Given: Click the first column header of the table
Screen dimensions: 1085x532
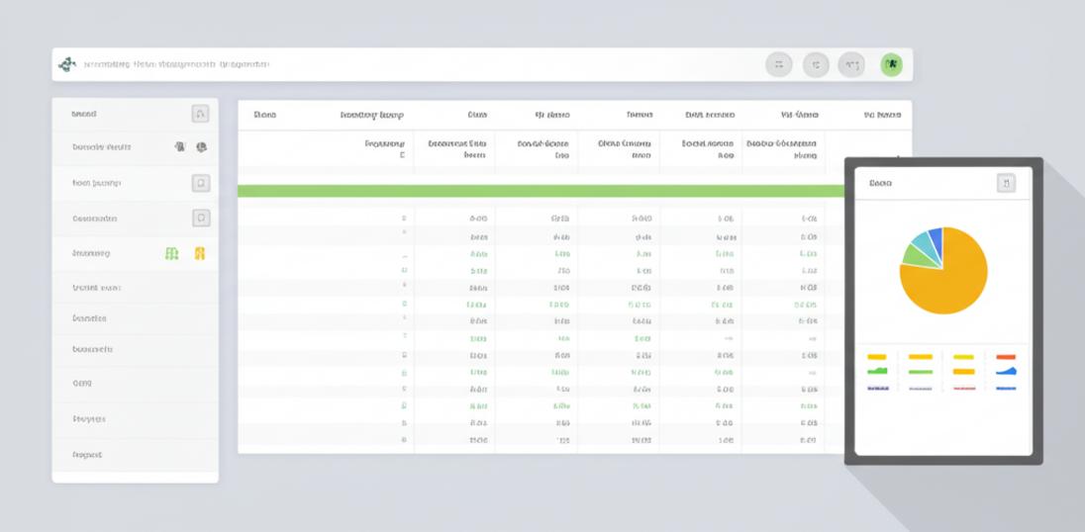Looking at the screenshot, I should click(x=265, y=115).
